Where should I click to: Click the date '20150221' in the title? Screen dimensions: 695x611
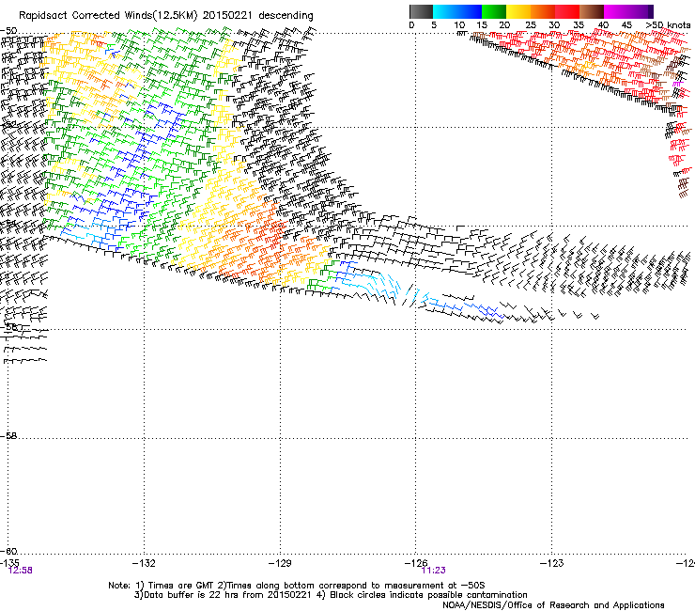point(227,16)
